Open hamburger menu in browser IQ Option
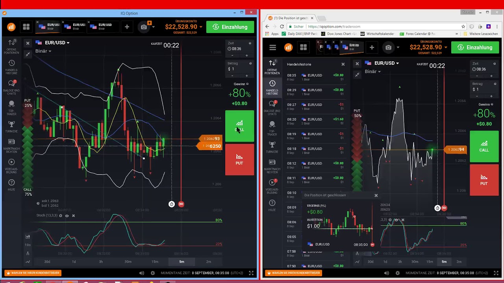Screen dimensions: 504x283 pos(272,47)
